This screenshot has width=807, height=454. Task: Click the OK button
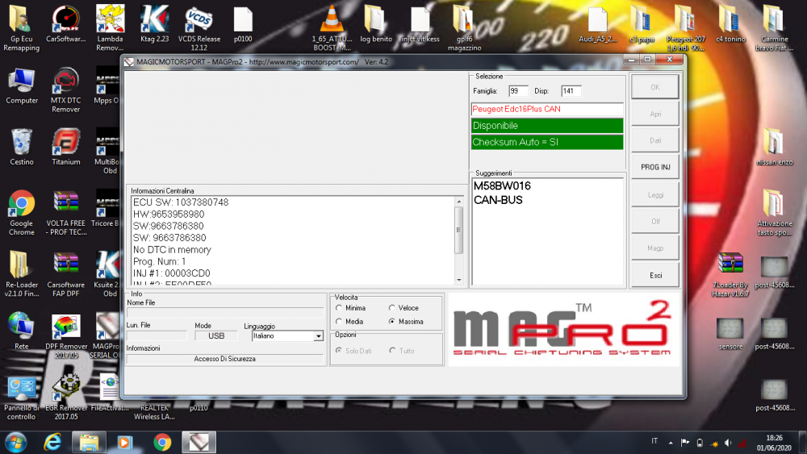(654, 87)
